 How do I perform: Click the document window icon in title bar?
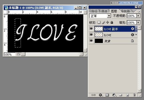(x=6, y=8)
